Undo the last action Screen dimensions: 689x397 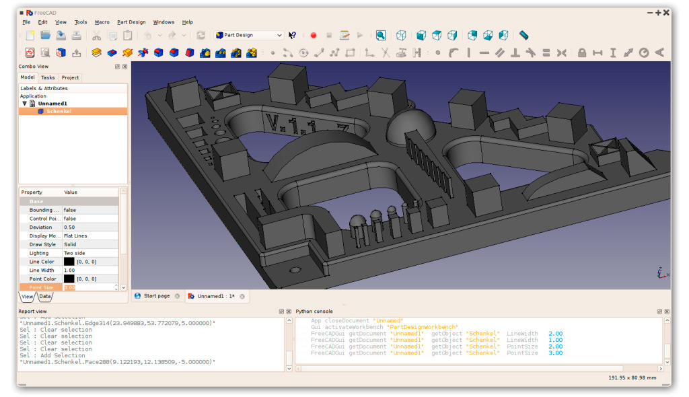147,35
